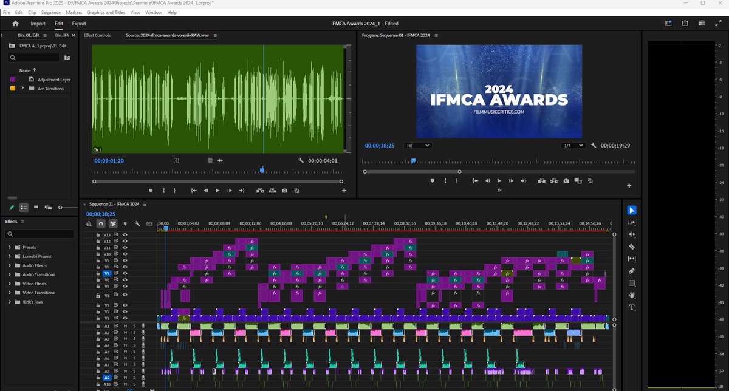
Task: Play the Source monitor clip
Action: (x=217, y=191)
